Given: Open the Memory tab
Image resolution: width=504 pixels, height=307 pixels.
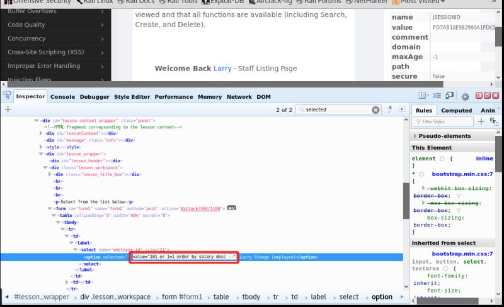Looking at the screenshot, I should 210,97.
